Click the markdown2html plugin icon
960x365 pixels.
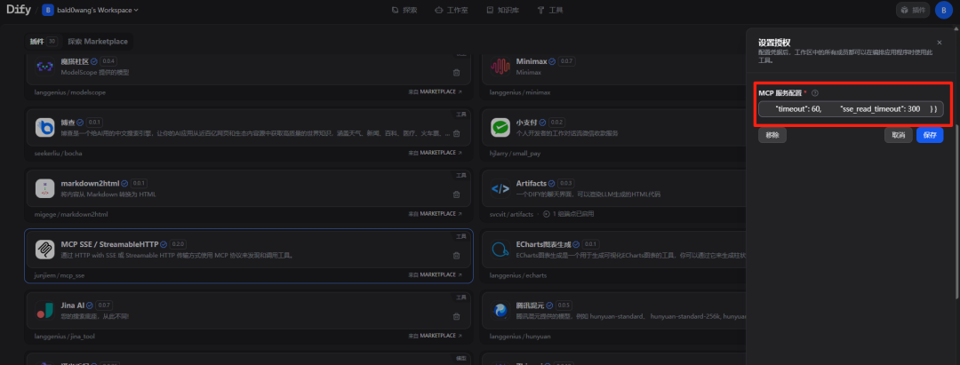pos(45,188)
